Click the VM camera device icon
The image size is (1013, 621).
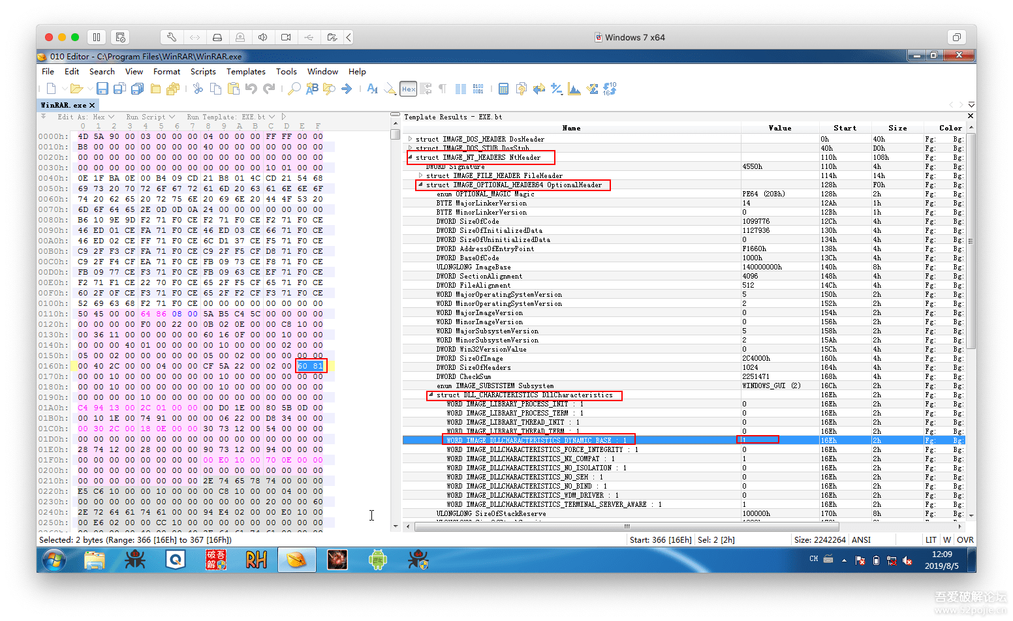click(285, 37)
